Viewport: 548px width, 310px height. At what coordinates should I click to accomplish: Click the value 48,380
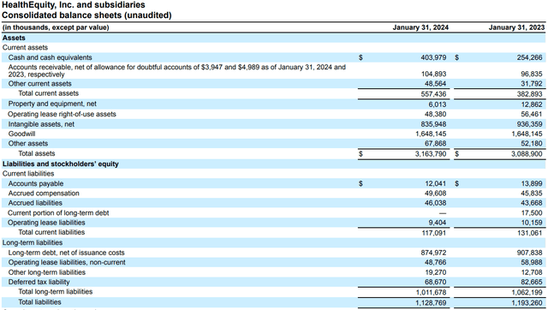(436, 114)
